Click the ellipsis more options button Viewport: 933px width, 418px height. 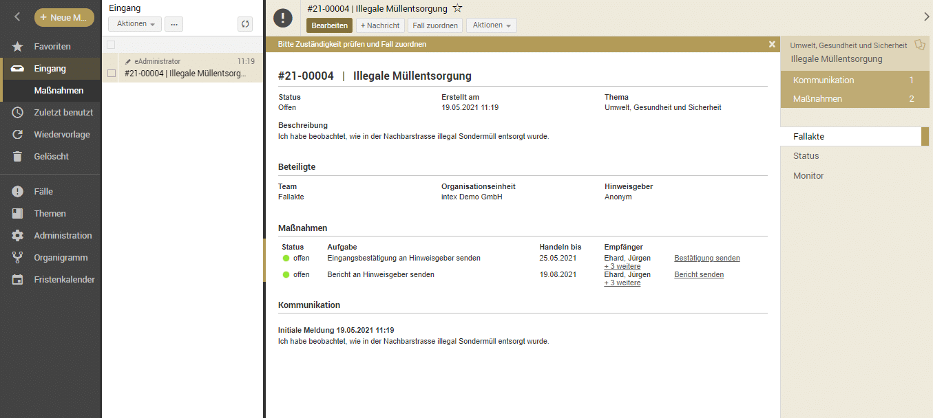(x=174, y=24)
